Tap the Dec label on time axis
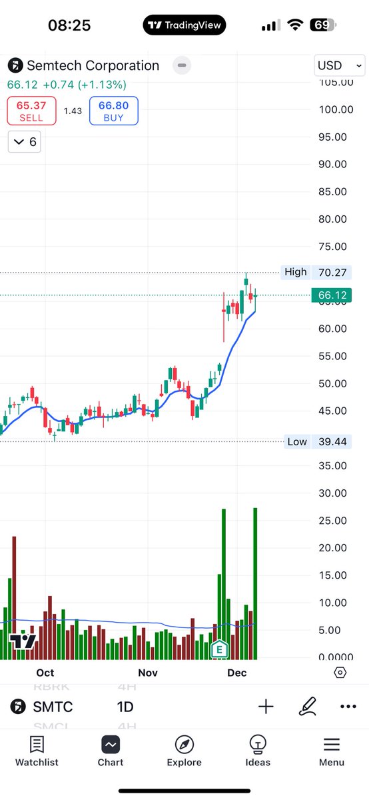 coord(237,673)
